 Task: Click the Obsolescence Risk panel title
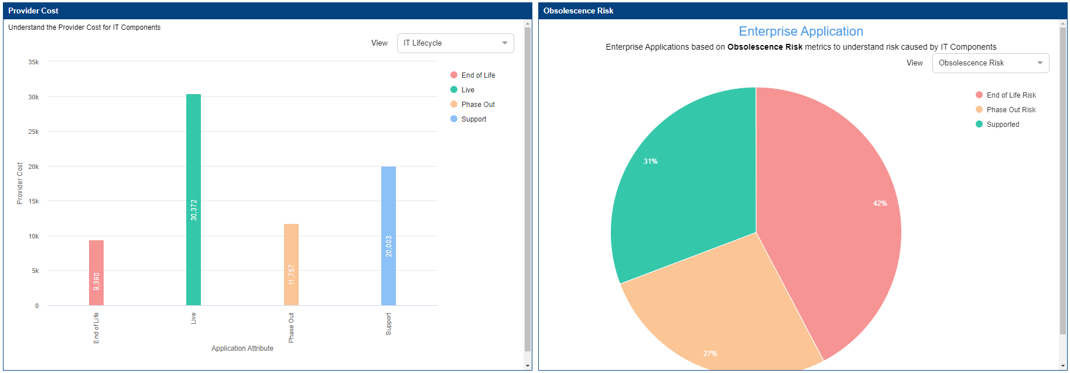[x=578, y=11]
